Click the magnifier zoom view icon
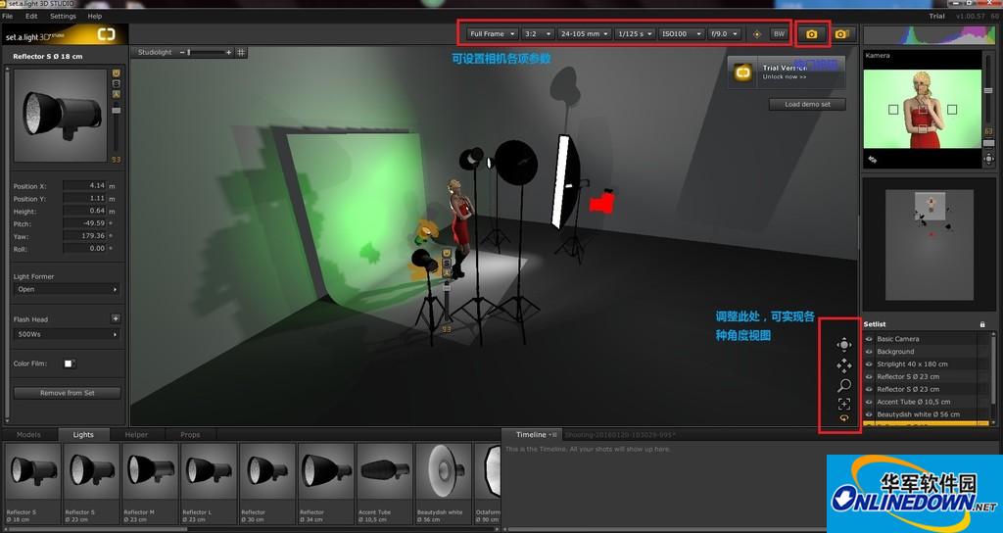 pos(843,385)
